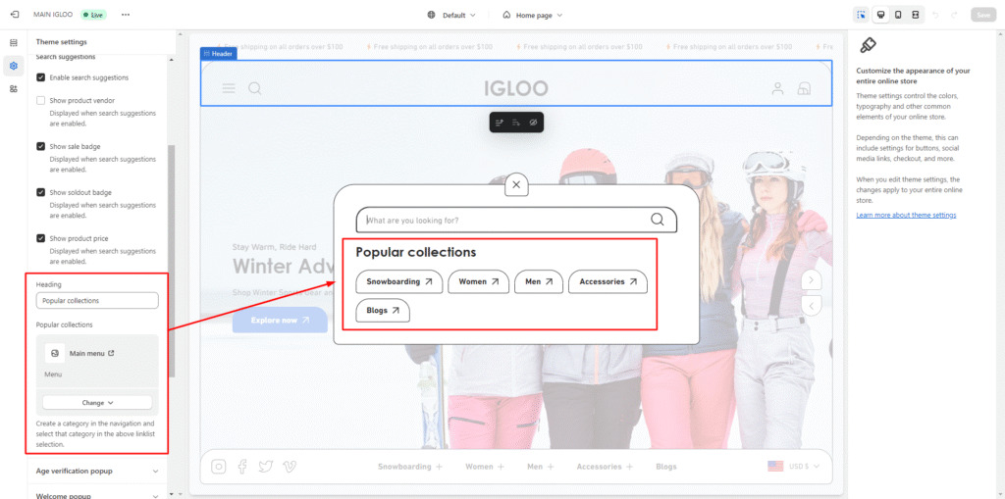Close the search popup with X

tap(516, 184)
